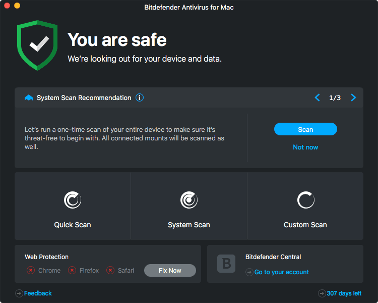
Task: Open the System Scan Recommendation info icon
Action: pyautogui.click(x=140, y=97)
